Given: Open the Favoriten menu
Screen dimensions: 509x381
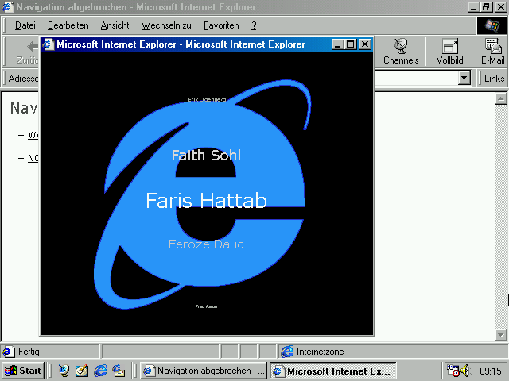Looking at the screenshot, I should (221, 25).
